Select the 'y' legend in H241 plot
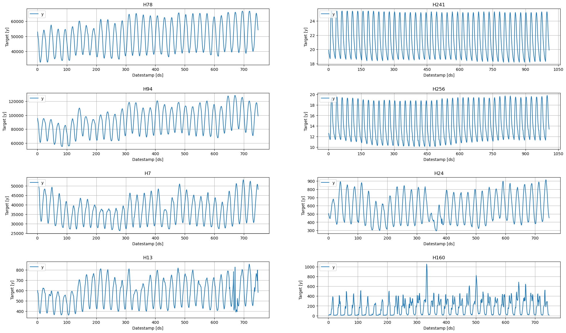 328,14
